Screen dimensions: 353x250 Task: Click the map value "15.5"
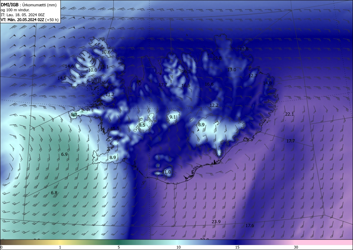tap(115, 129)
